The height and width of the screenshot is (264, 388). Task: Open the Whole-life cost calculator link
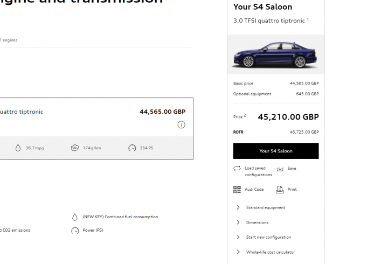pyautogui.click(x=271, y=252)
